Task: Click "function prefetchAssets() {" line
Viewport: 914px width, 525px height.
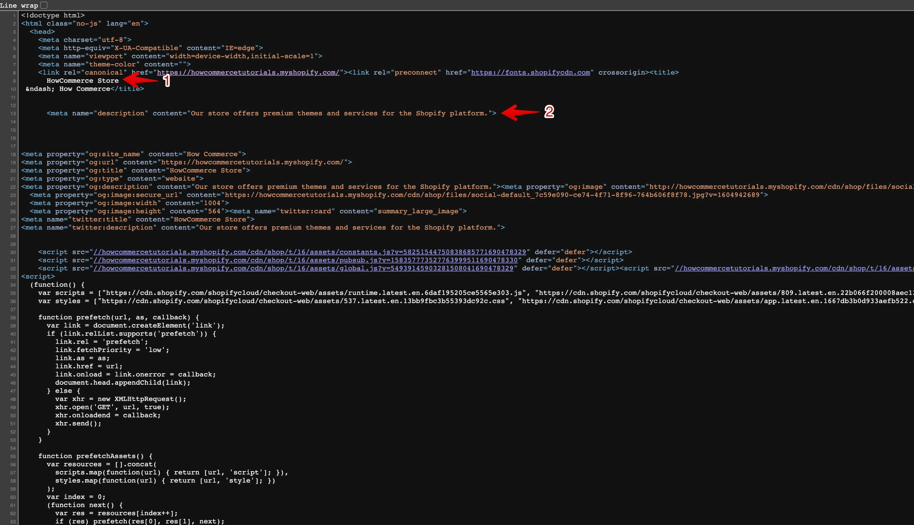Action: coord(95,456)
